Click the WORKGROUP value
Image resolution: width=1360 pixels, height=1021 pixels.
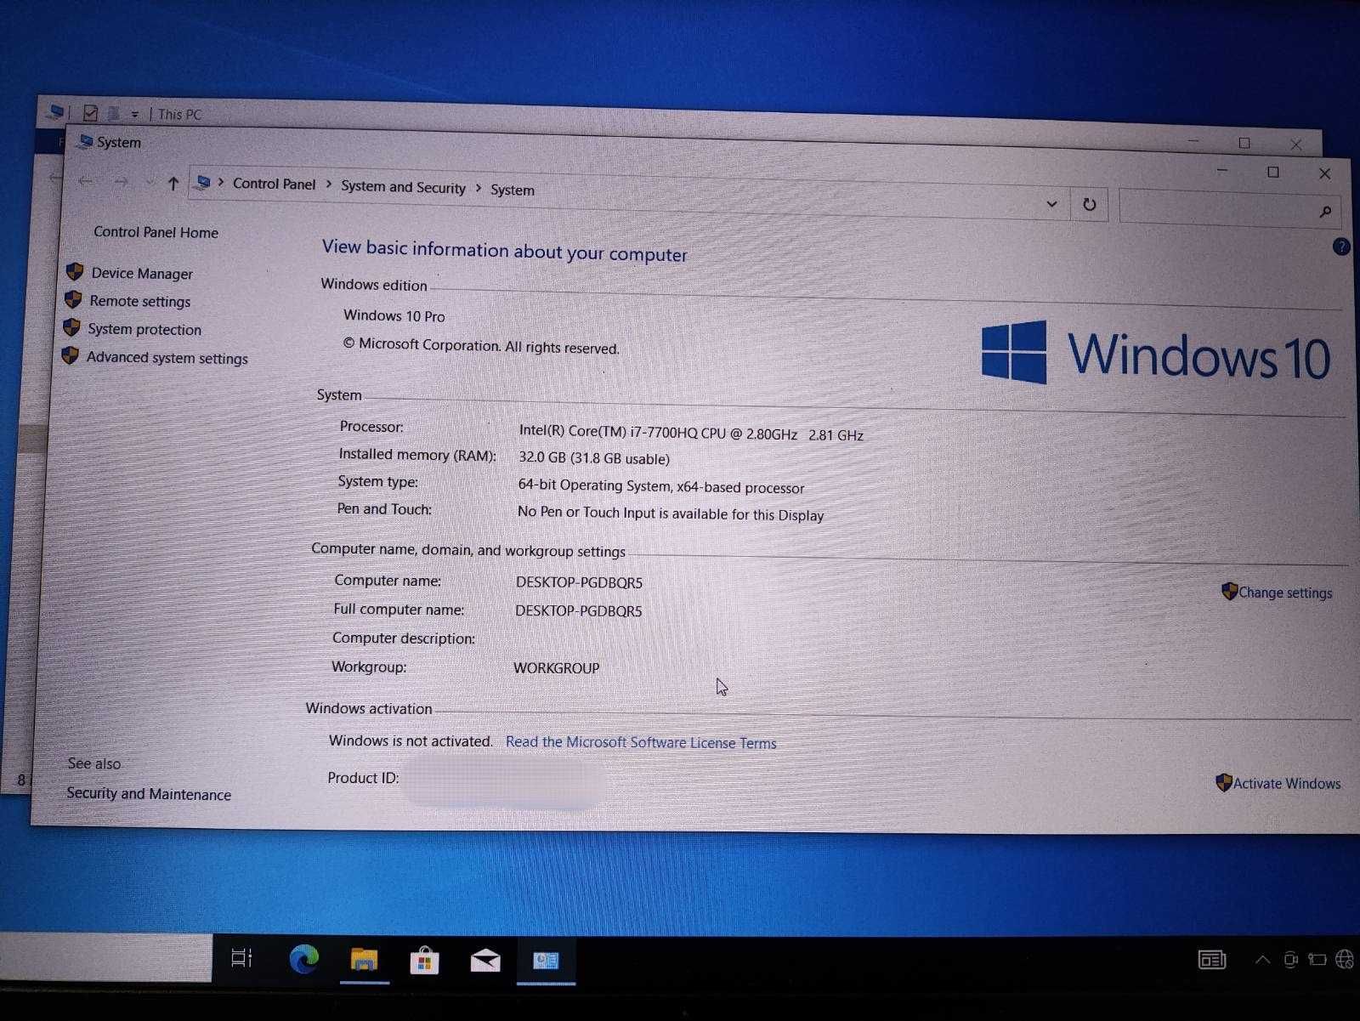point(556,668)
